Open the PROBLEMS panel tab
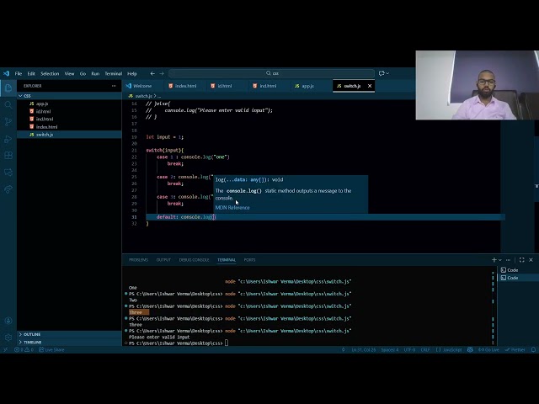 (x=138, y=260)
